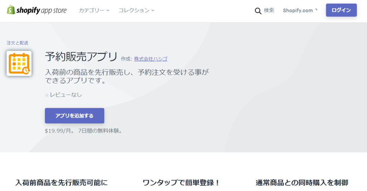Click the review star icon
This screenshot has height=191, width=367.
47,95
